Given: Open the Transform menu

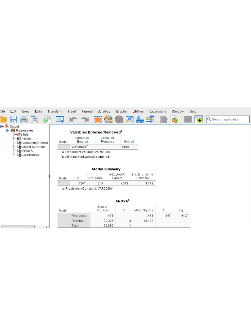Looking at the screenshot, I should coord(55,111).
